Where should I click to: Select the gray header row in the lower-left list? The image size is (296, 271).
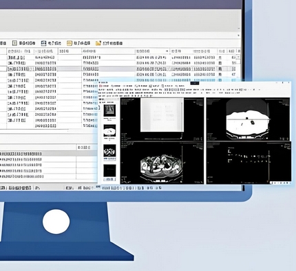[x=48, y=154]
